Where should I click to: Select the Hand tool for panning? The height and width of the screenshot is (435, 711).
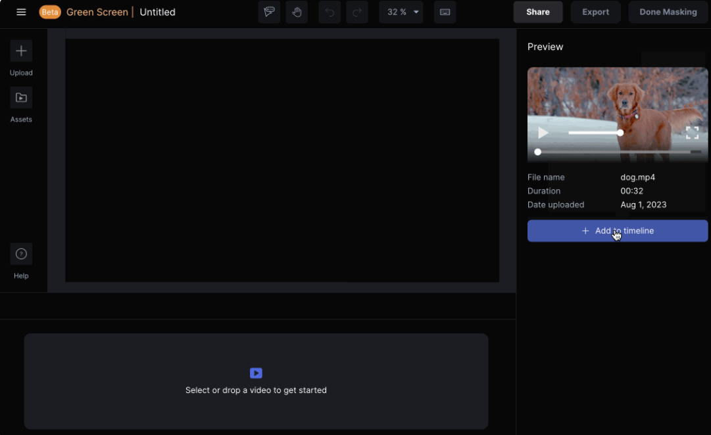coord(297,12)
